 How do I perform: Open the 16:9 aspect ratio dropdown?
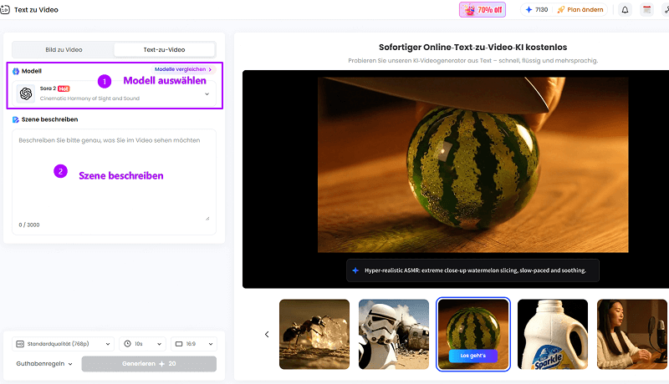[x=193, y=343]
